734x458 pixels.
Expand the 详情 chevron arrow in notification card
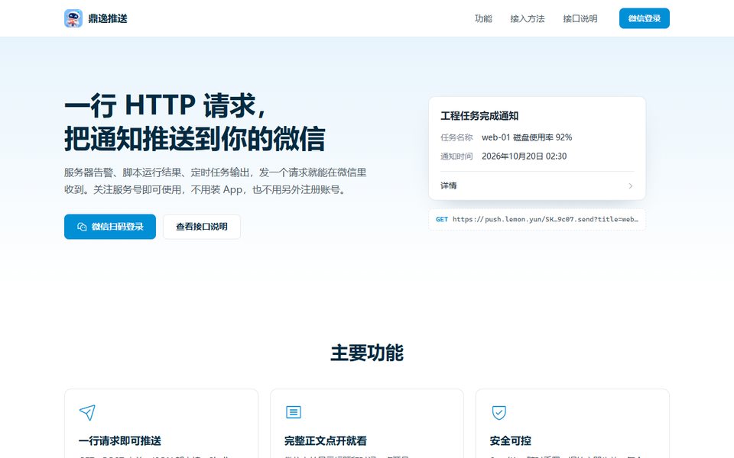click(x=631, y=186)
